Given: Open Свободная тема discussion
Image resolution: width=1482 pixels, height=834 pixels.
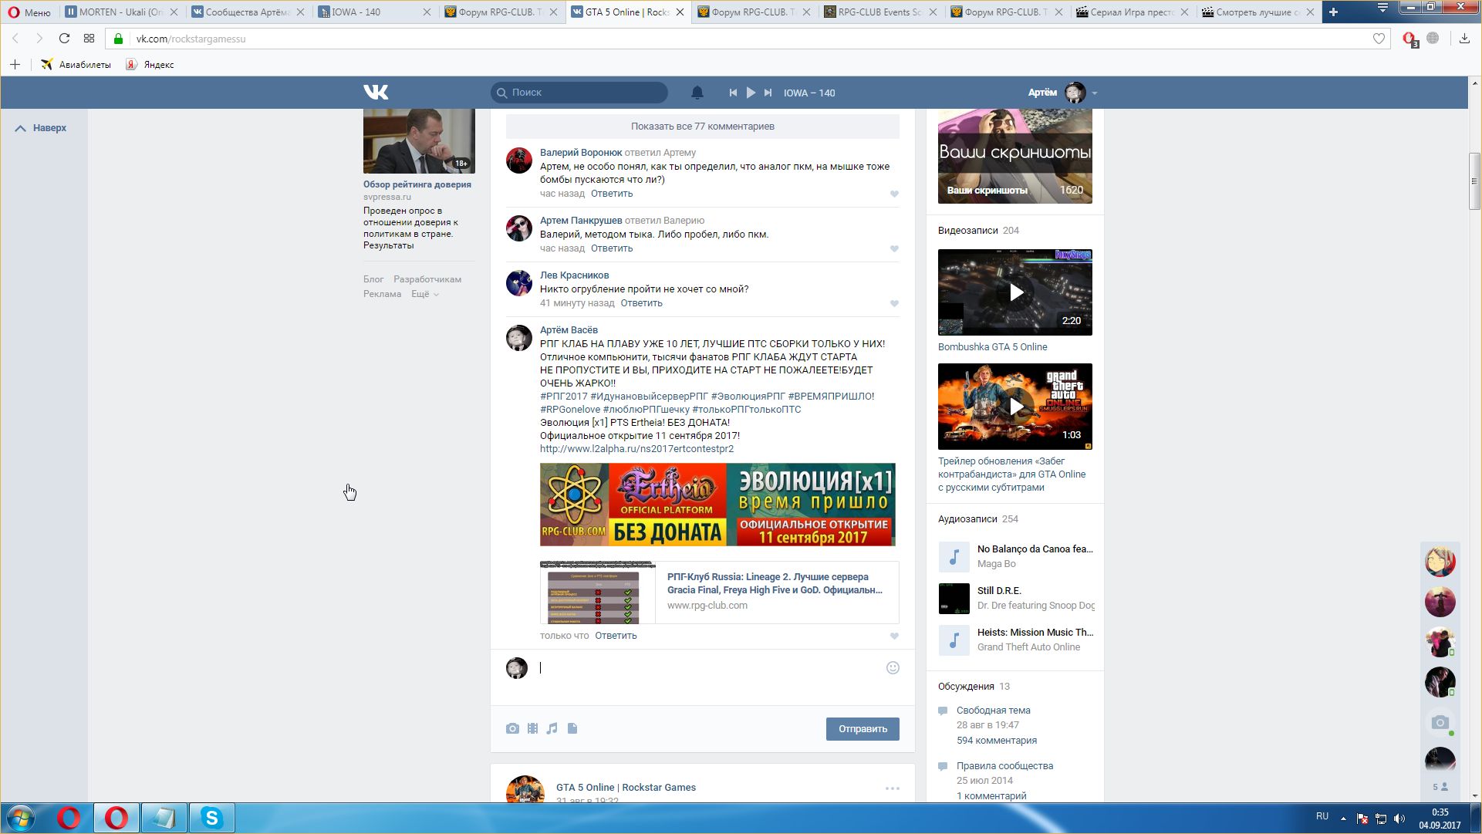Looking at the screenshot, I should click(x=994, y=711).
